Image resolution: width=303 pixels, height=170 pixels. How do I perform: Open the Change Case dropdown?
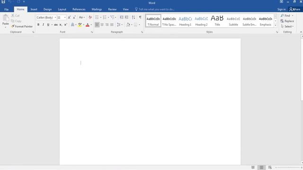tap(82, 17)
